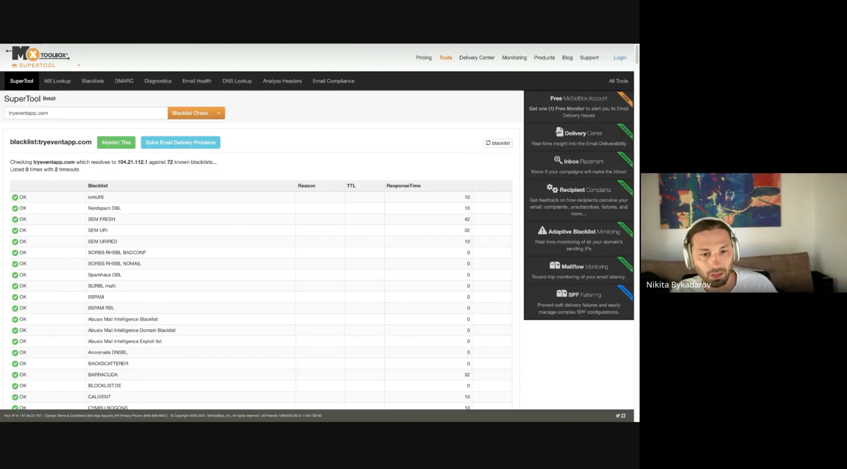Click the Monitor This button
This screenshot has height=469, width=847.
pos(116,143)
